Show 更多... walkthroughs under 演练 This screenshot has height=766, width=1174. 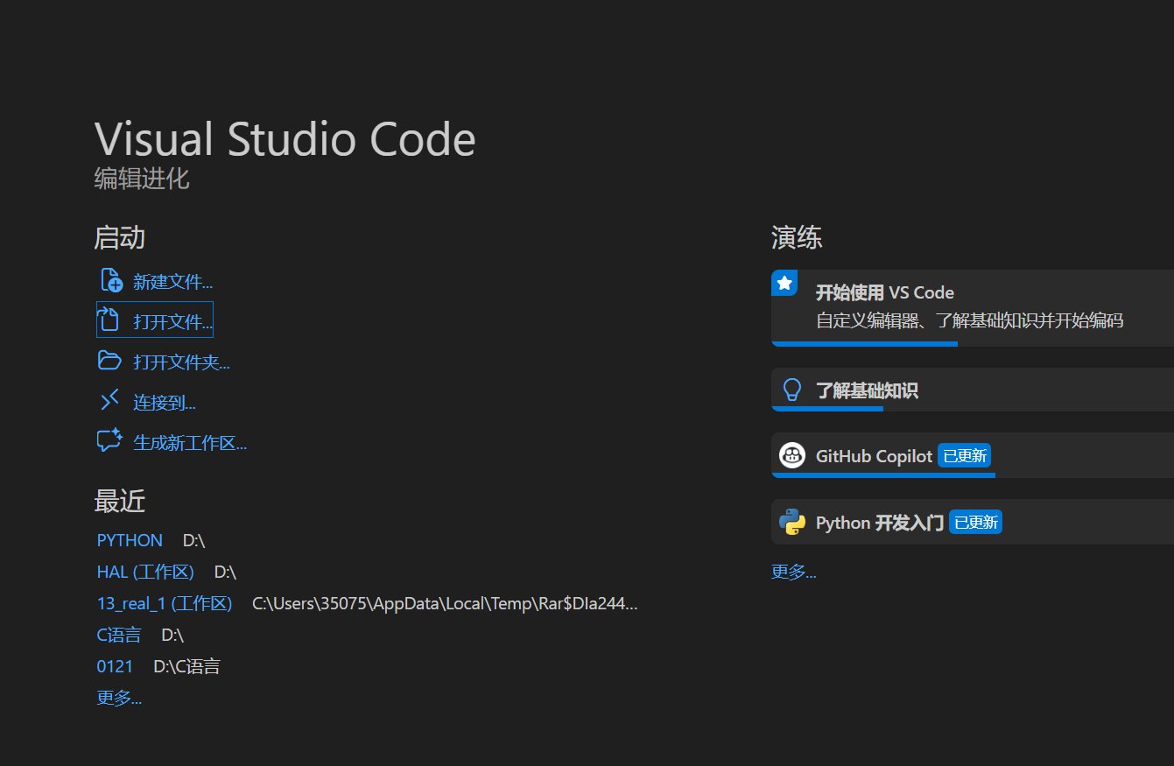[794, 572]
